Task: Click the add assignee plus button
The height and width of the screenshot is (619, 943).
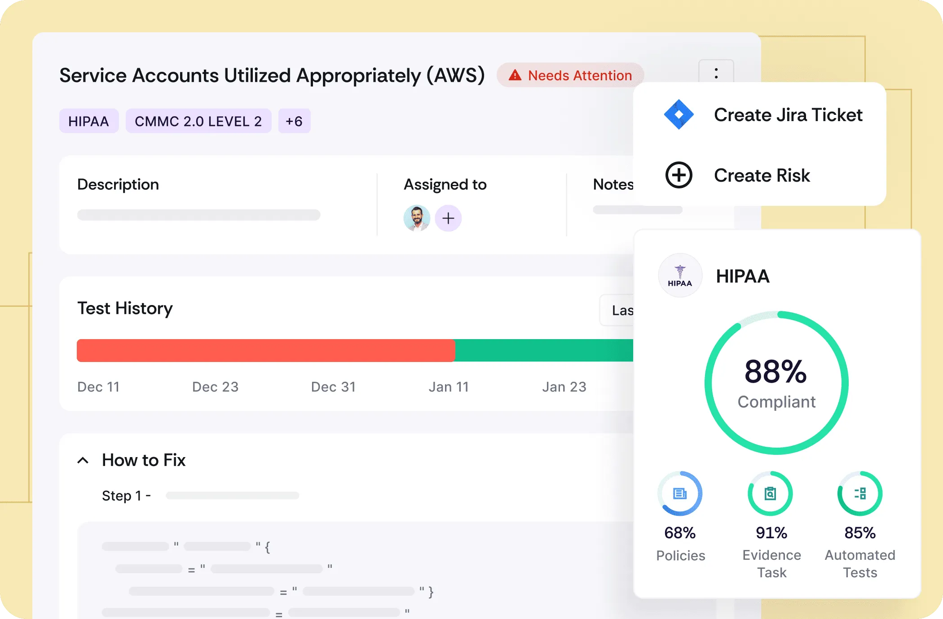Action: point(448,218)
